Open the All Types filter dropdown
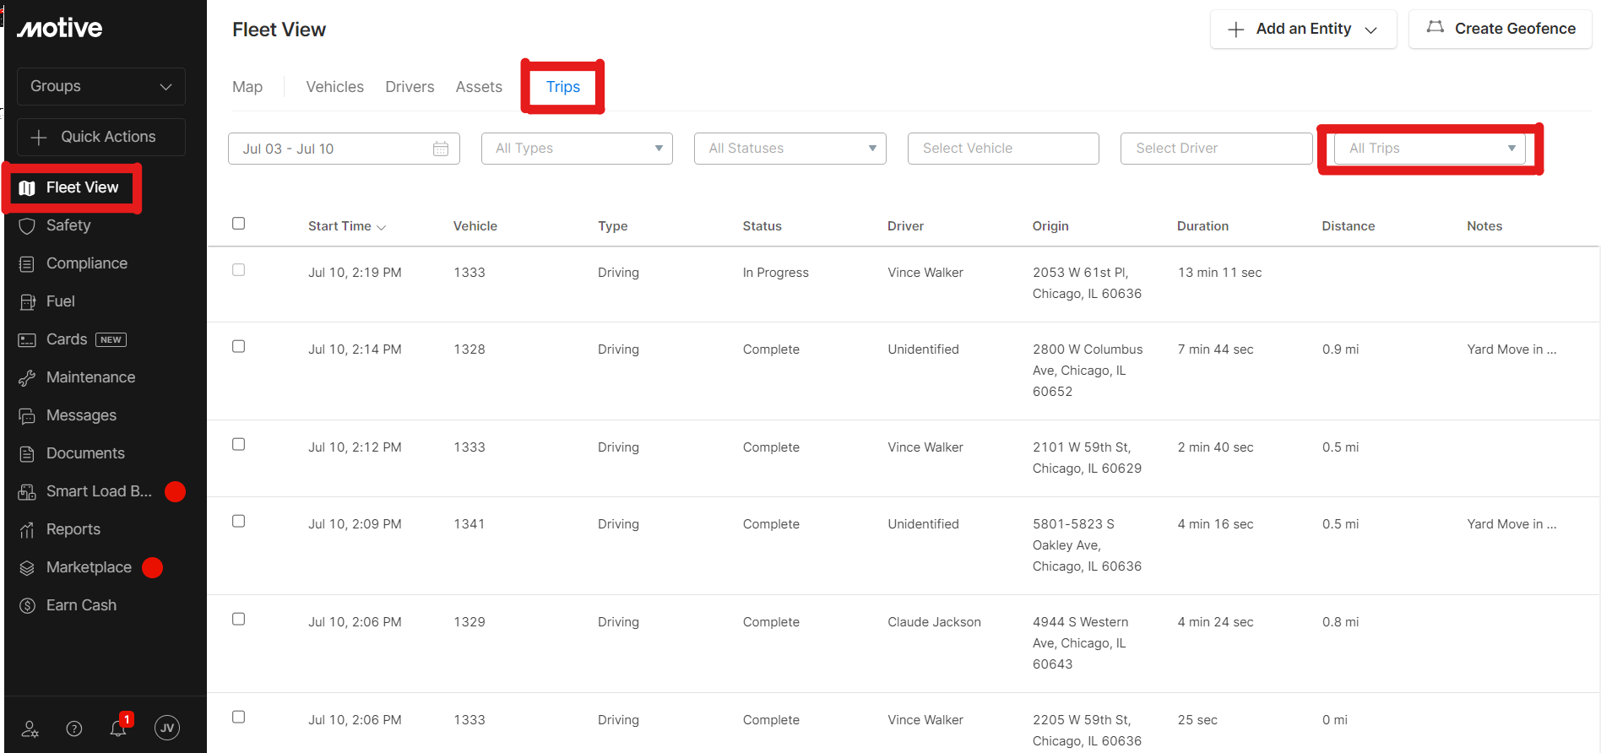Image resolution: width=1601 pixels, height=753 pixels. pyautogui.click(x=577, y=149)
